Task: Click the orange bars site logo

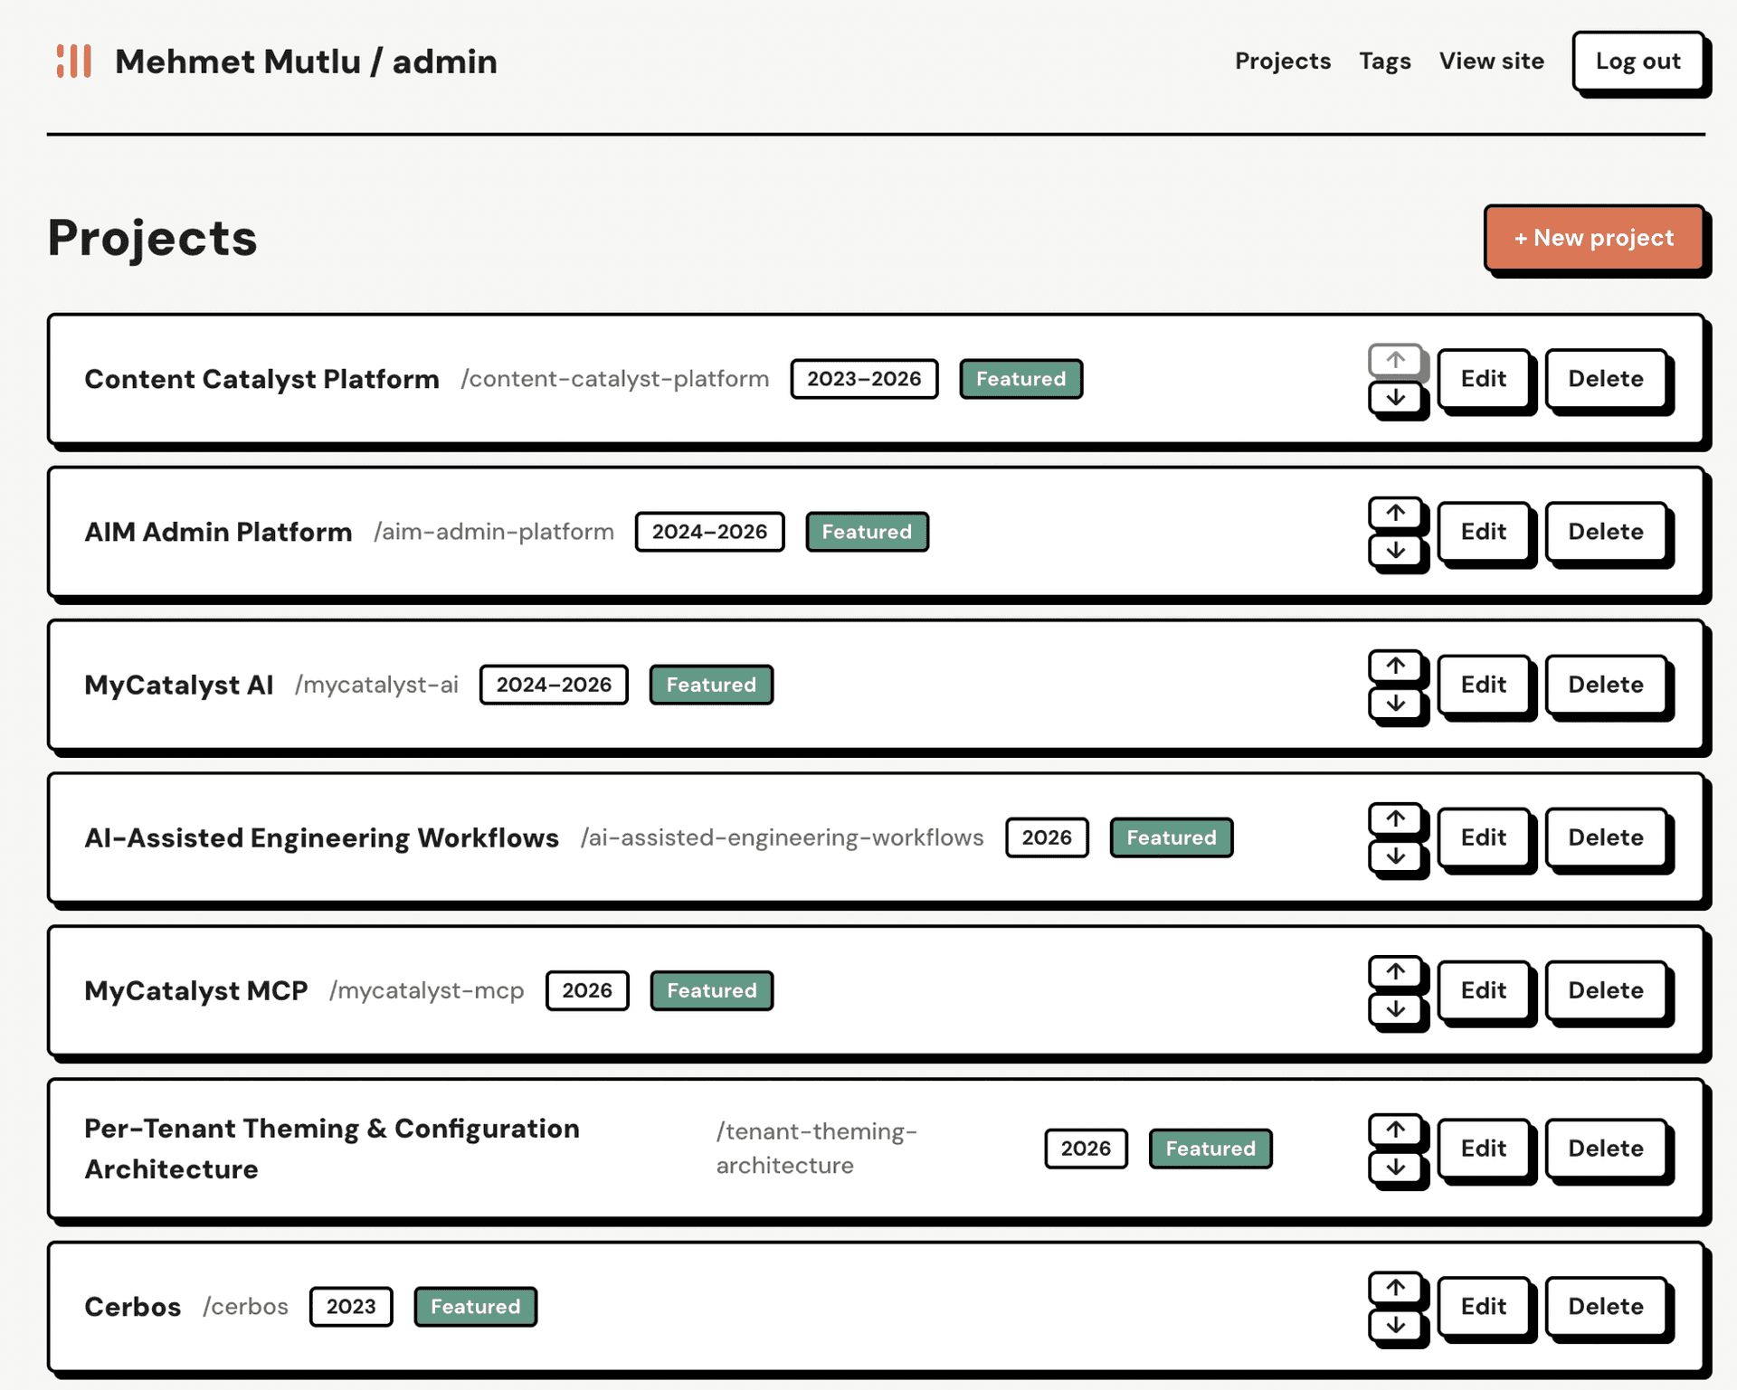Action: click(x=74, y=61)
